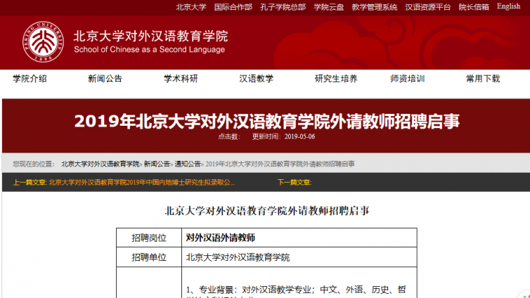This screenshot has height=298, width=530.
Task: Open the 学术科研 menu
Action: tap(181, 79)
